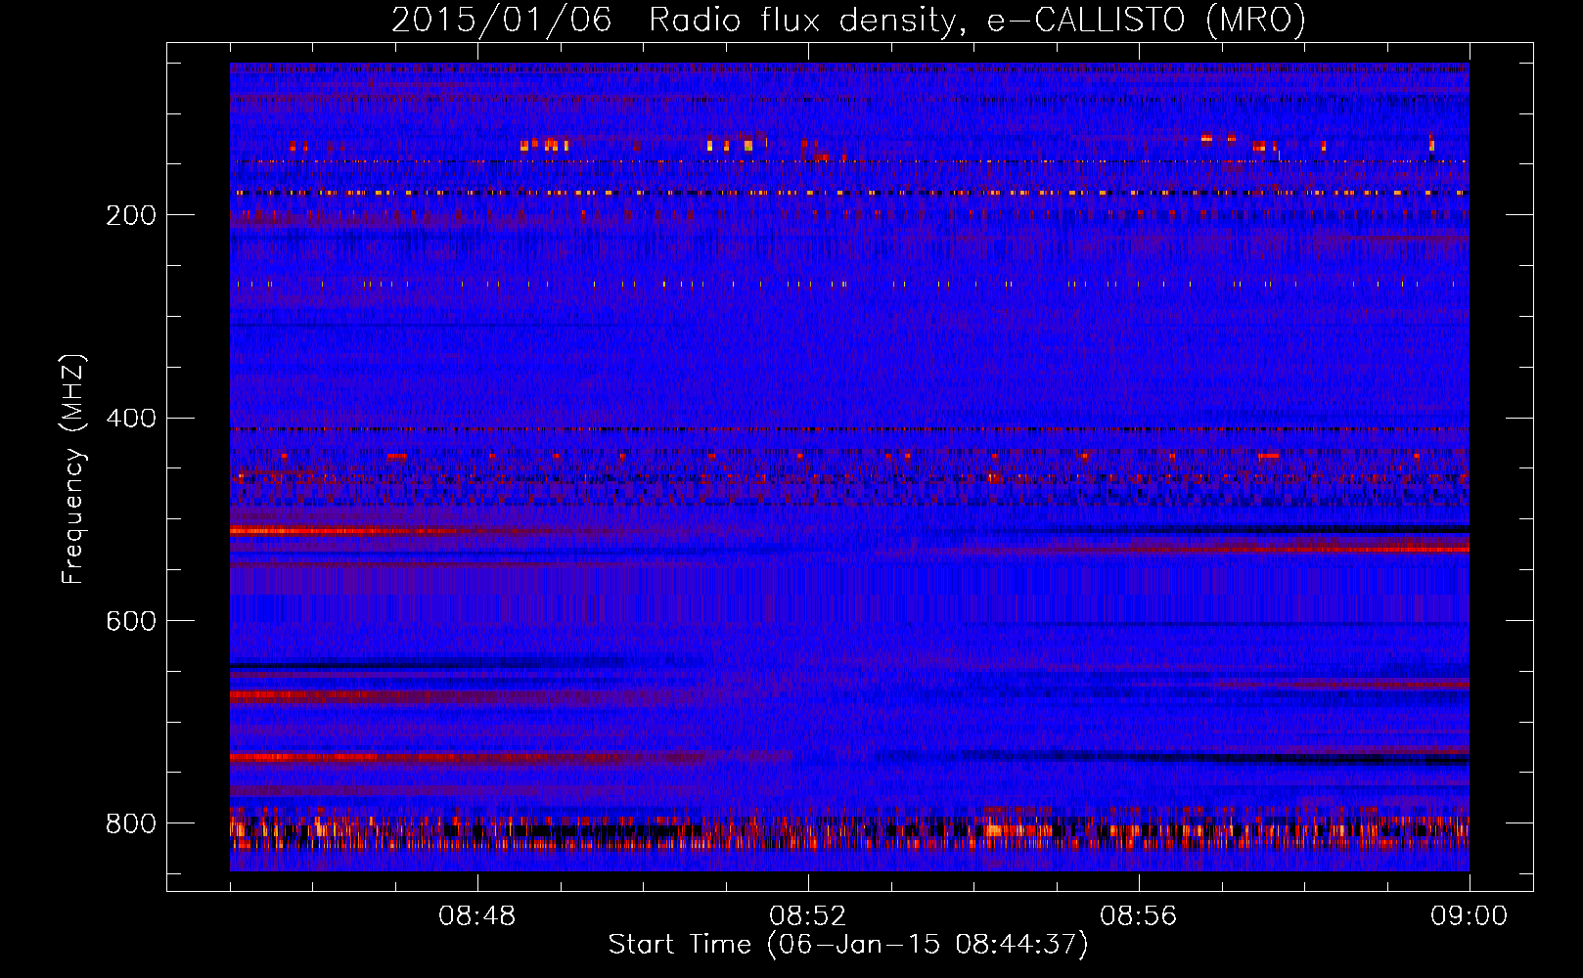This screenshot has width=1583, height=978.
Task: Click the 400 frequency tick label
Action: point(131,419)
